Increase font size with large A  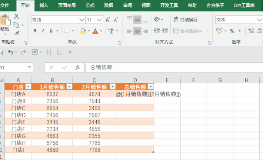(x=108, y=20)
